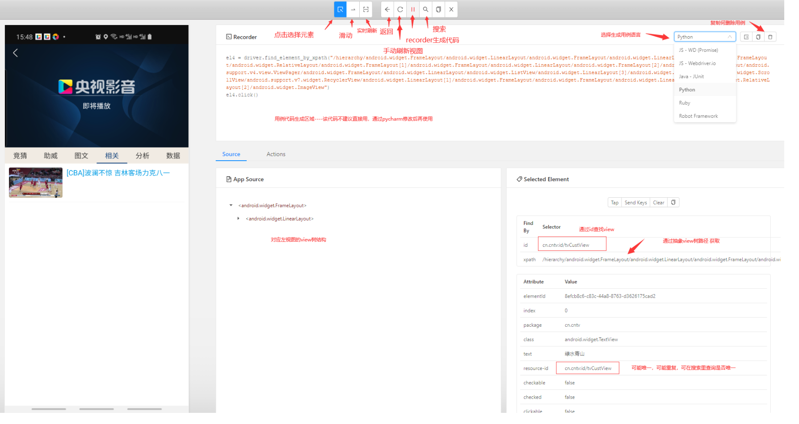Open the Python language dropdown

coord(705,37)
